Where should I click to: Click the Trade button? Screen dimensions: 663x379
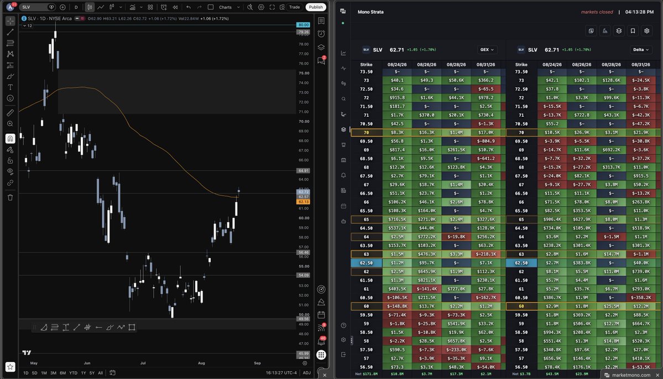(294, 7)
